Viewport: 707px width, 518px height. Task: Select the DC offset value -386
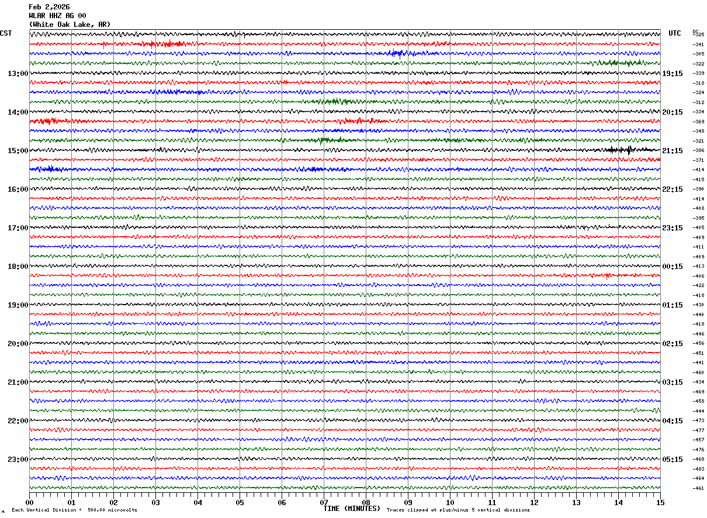698,150
